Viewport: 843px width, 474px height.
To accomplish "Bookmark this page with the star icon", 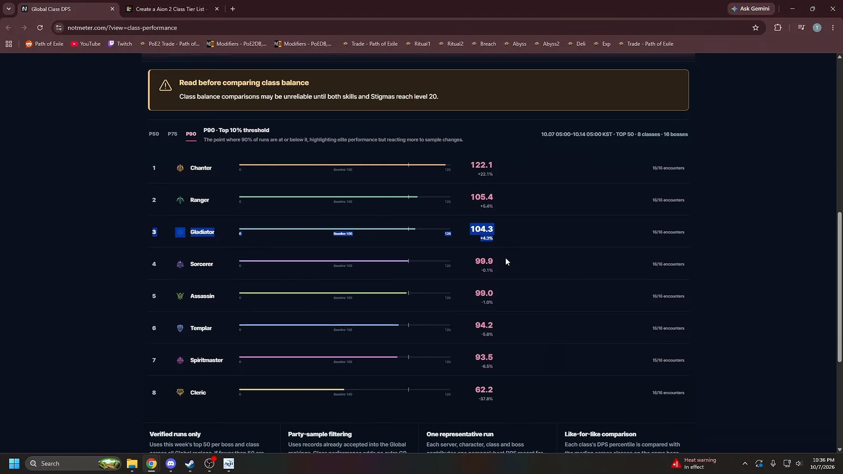I will 756,28.
